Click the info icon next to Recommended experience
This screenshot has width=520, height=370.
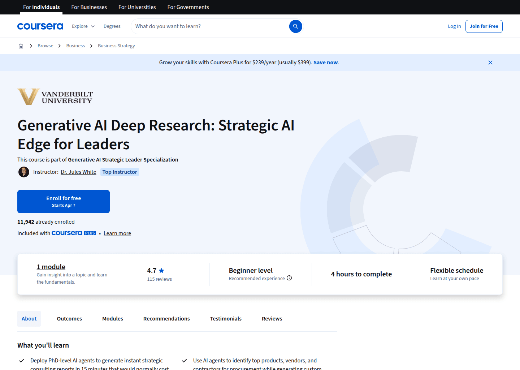coord(289,278)
